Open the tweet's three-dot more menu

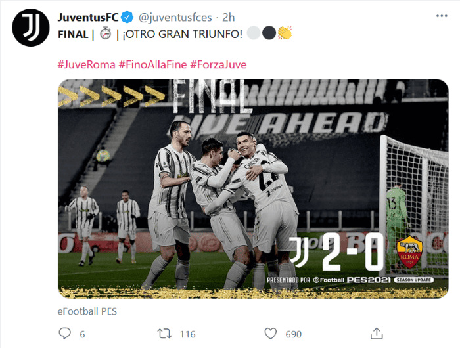(x=442, y=16)
